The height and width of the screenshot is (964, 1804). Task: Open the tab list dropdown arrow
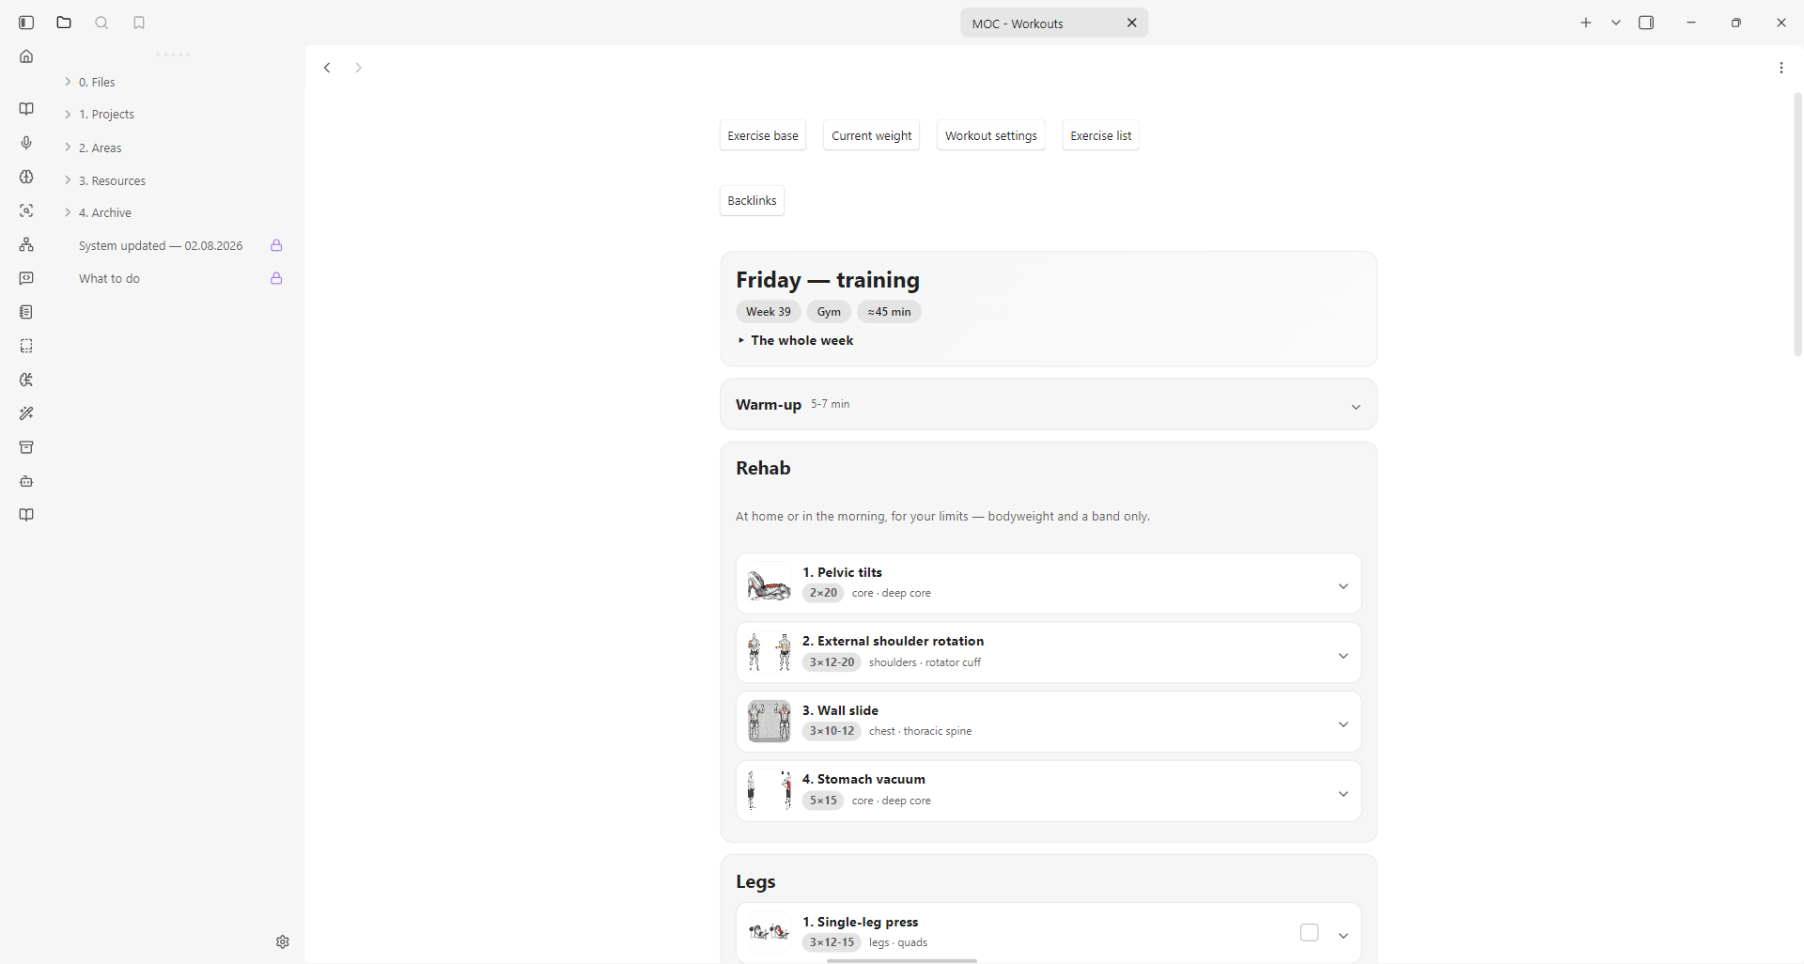tap(1616, 23)
